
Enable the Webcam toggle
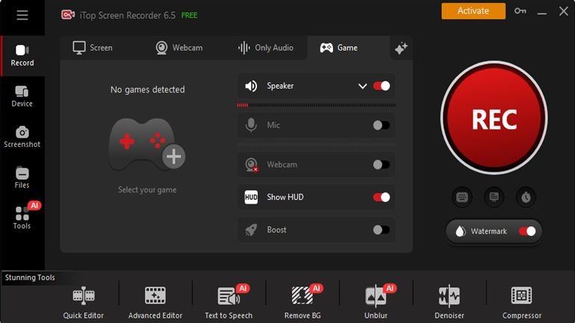[x=382, y=164]
